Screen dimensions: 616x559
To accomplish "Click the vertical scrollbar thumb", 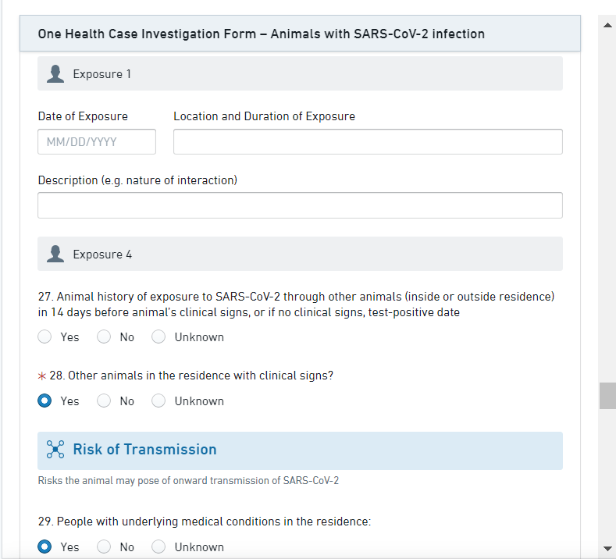I will click(607, 396).
